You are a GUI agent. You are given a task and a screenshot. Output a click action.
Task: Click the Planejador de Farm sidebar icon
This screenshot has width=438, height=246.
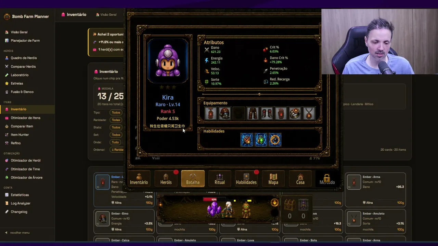[7, 41]
